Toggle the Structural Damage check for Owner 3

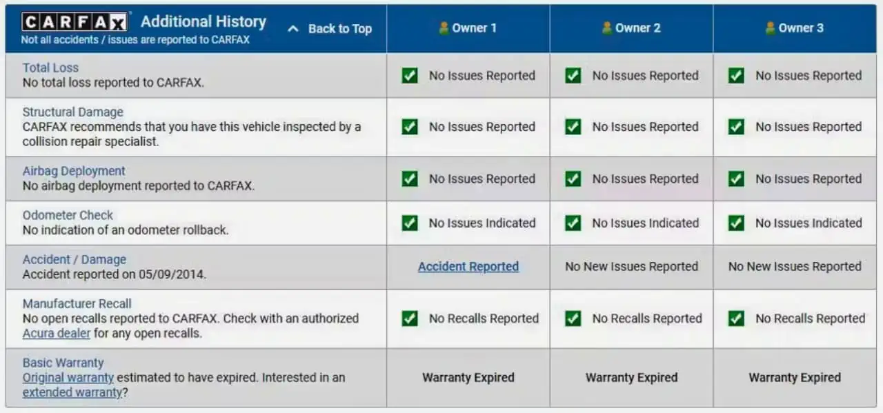(735, 127)
